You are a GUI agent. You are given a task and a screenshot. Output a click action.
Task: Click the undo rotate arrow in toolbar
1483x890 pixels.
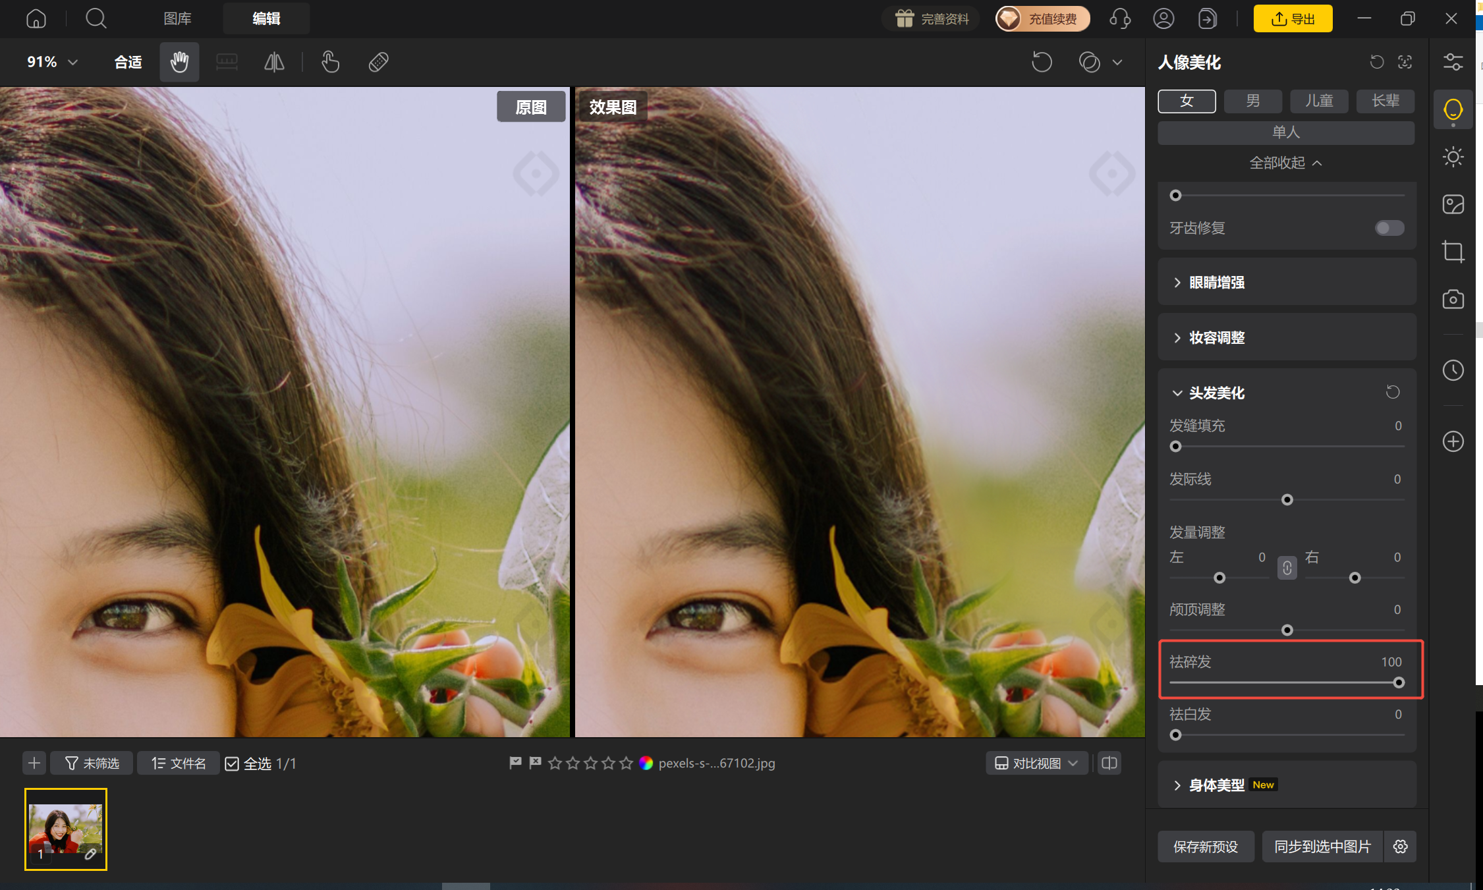[1042, 62]
